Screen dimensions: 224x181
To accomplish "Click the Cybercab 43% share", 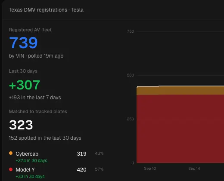I will pyautogui.click(x=99, y=153).
